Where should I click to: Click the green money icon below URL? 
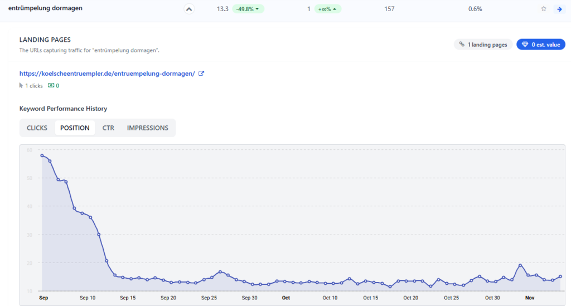pos(51,85)
